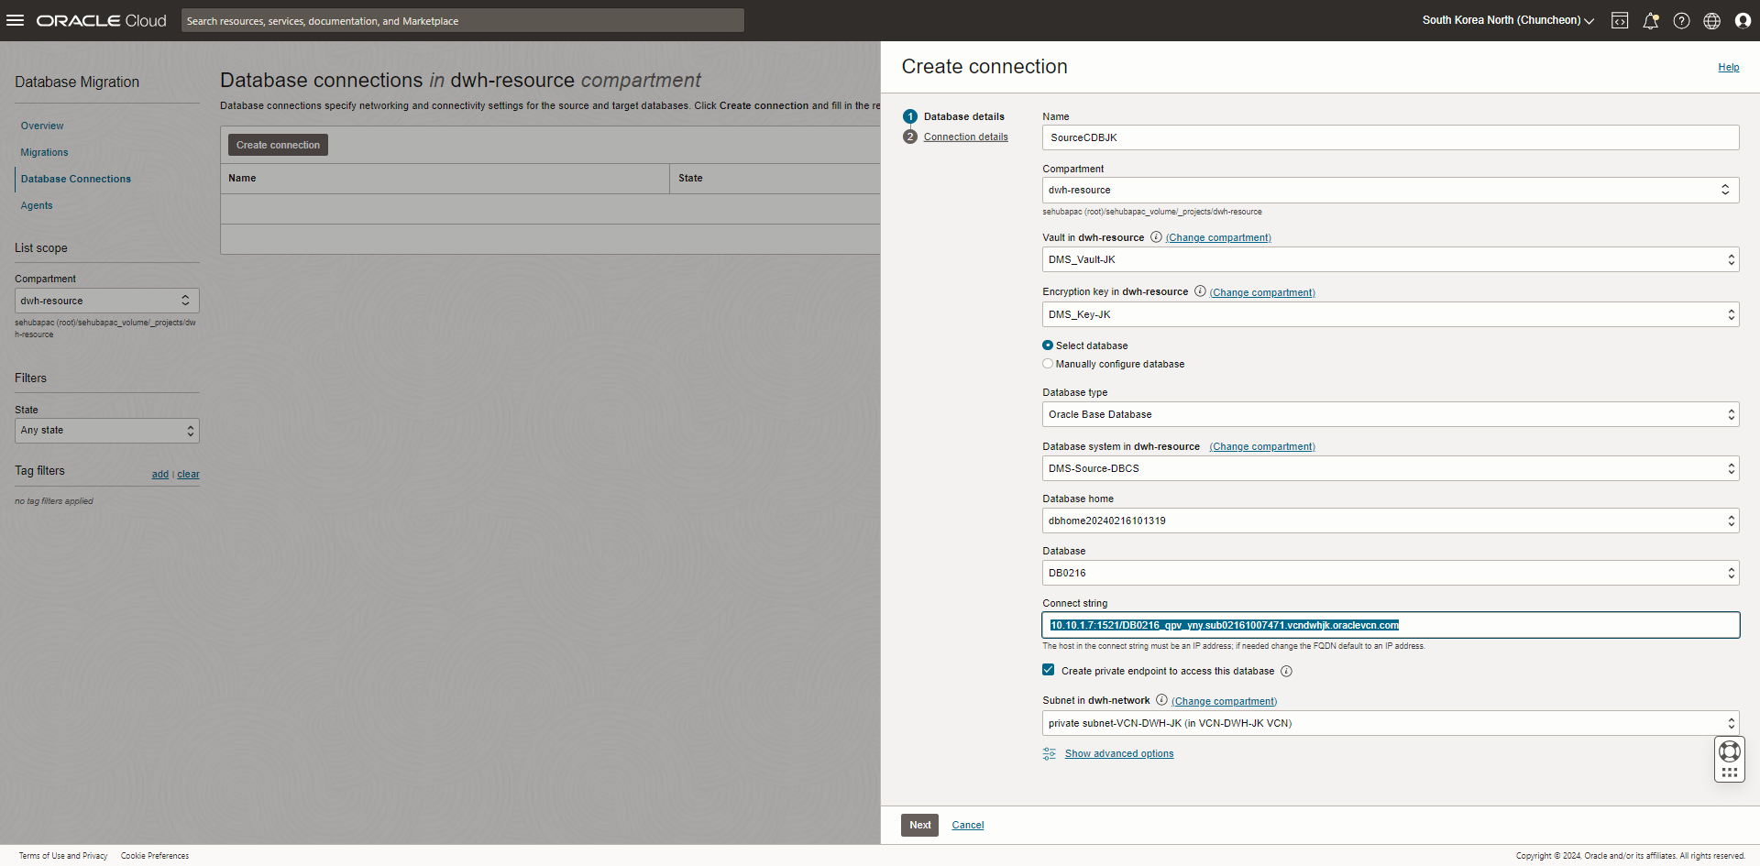Viewport: 1760px width, 866px height.
Task: Open Database DB0216 dropdown
Action: 1391,573
